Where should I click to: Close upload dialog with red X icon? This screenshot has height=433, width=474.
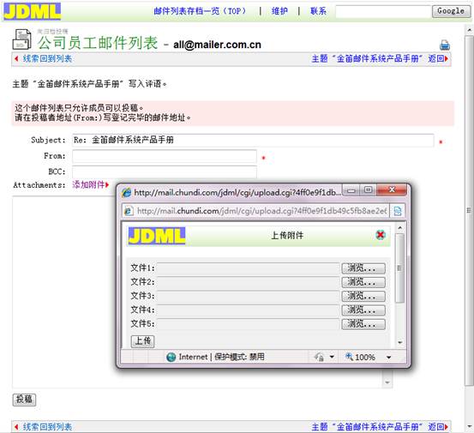click(381, 235)
